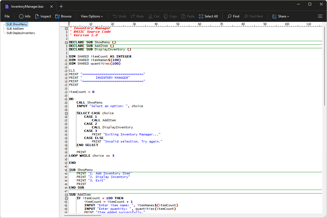The width and height of the screenshot is (327, 218).
Task: Click 'Enter item name: ' input line
Action: (131, 205)
